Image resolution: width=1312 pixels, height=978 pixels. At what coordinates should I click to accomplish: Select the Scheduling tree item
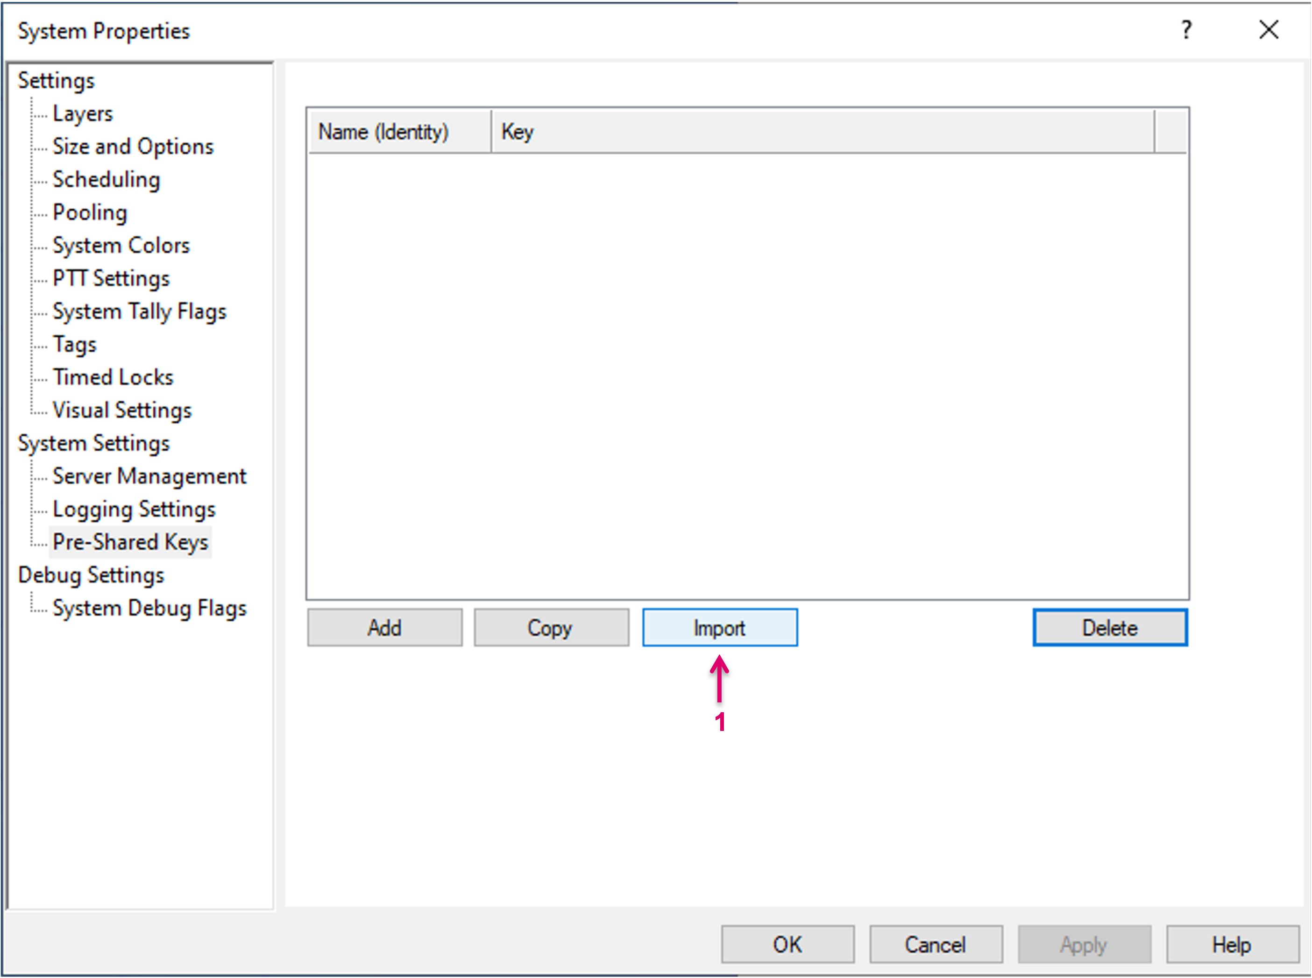pos(106,180)
